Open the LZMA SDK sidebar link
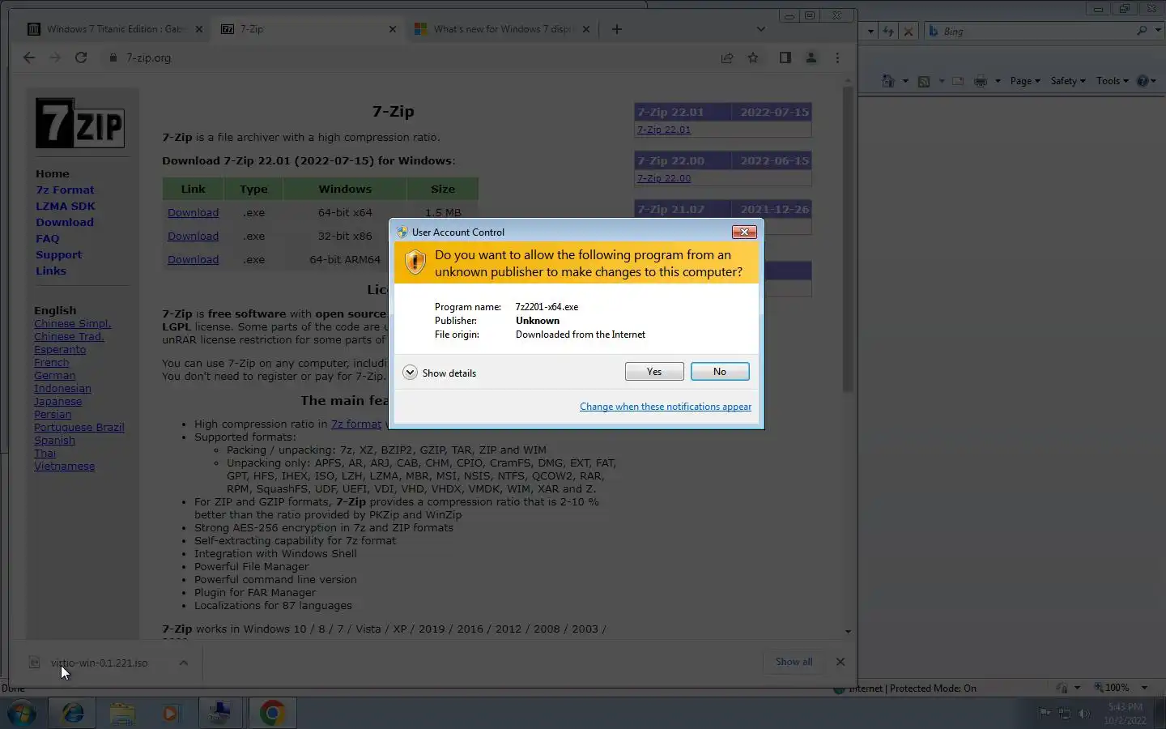The image size is (1166, 729). 66,206
